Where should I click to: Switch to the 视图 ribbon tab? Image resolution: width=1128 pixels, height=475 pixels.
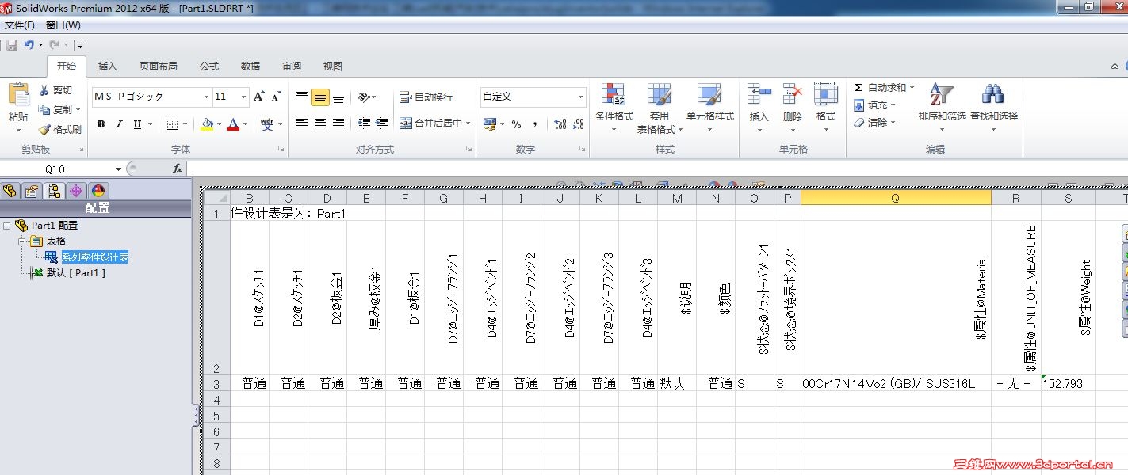(x=333, y=66)
